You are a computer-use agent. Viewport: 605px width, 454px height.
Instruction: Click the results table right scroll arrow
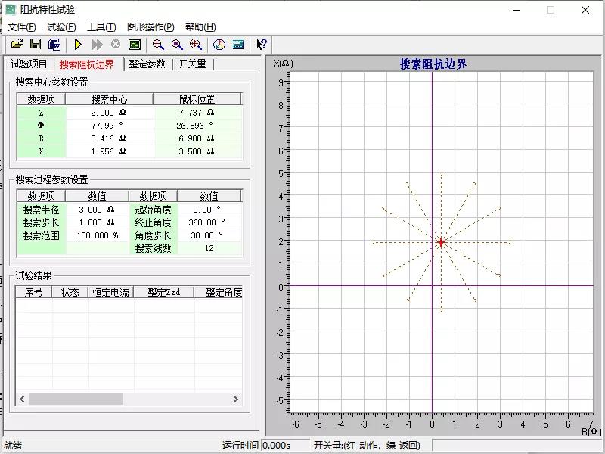(236, 399)
